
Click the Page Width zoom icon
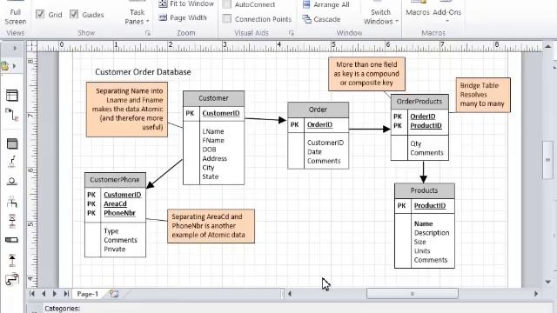click(x=163, y=17)
